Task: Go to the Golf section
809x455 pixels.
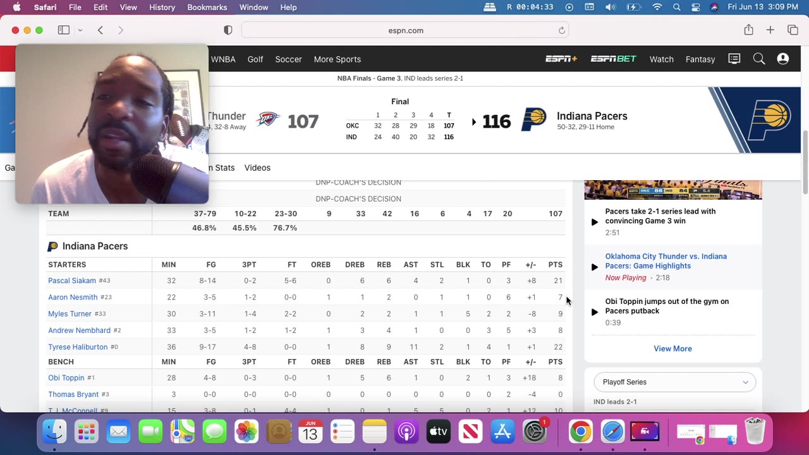Action: [x=255, y=59]
